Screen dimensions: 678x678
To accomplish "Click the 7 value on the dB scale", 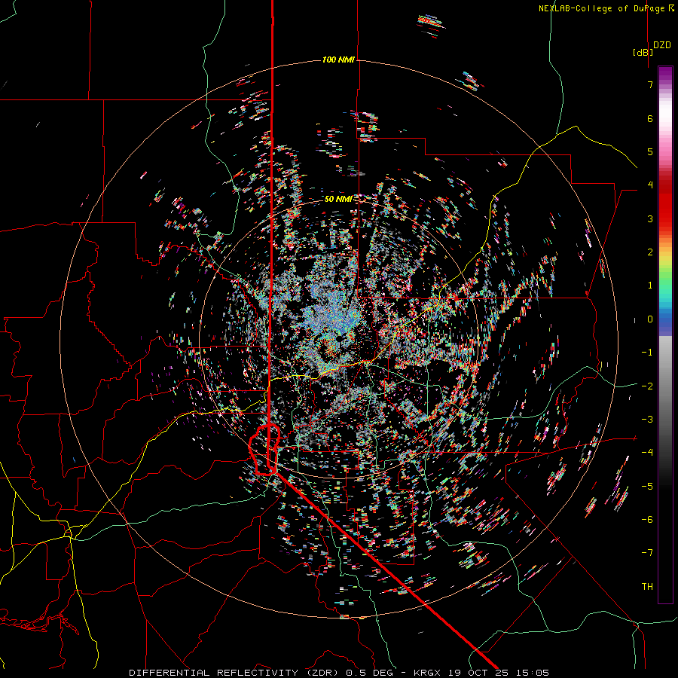I will click(650, 84).
